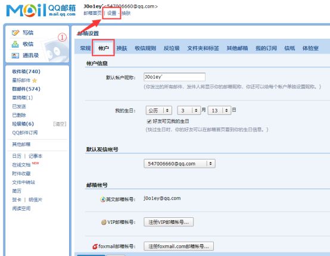Click the 注册VIP邮箱帐号 button
The width and height of the screenshot is (330, 256).
click(169, 222)
